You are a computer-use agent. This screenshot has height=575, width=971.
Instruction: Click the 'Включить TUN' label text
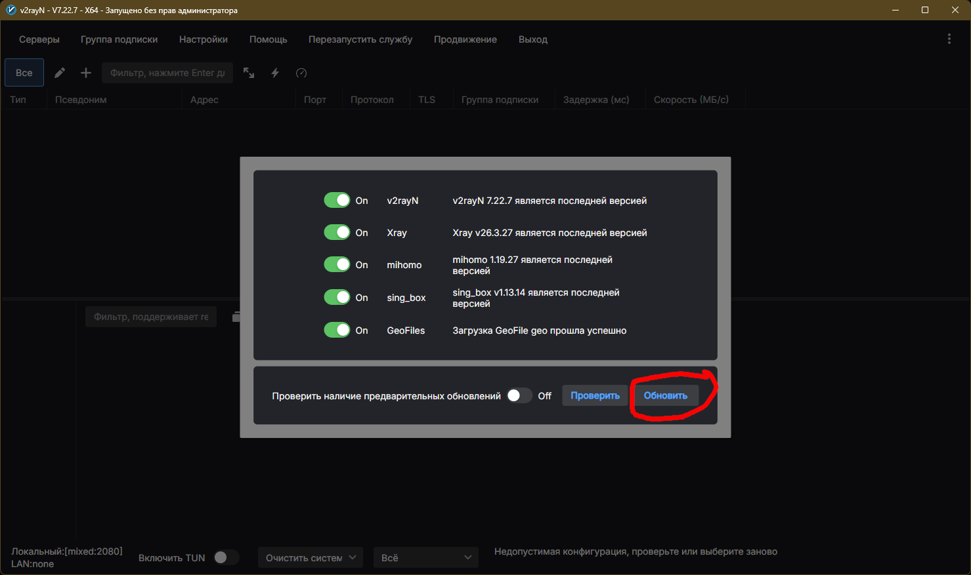coord(172,558)
